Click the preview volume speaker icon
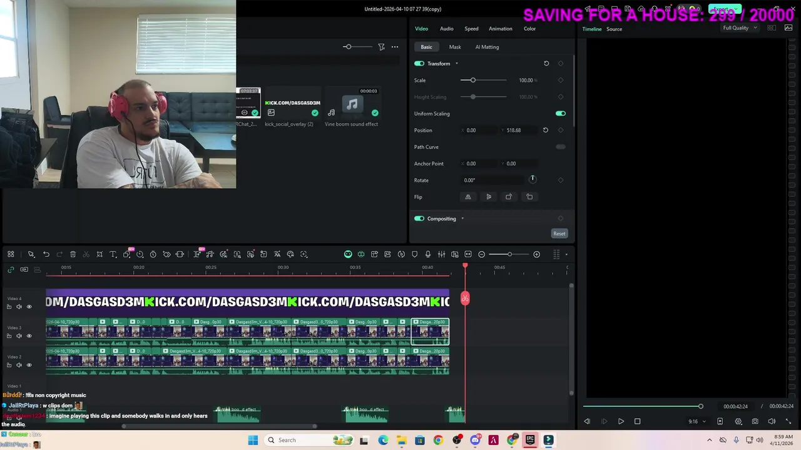The height and width of the screenshot is (450, 801). tap(772, 421)
